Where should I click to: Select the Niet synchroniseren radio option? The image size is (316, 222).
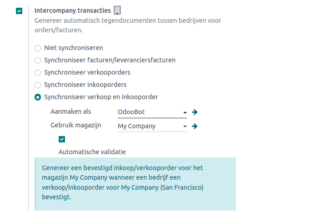coord(38,48)
